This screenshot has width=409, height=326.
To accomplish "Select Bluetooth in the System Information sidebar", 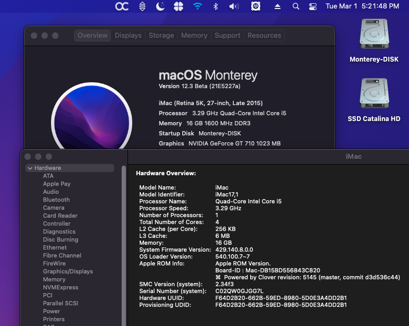I will click(56, 200).
